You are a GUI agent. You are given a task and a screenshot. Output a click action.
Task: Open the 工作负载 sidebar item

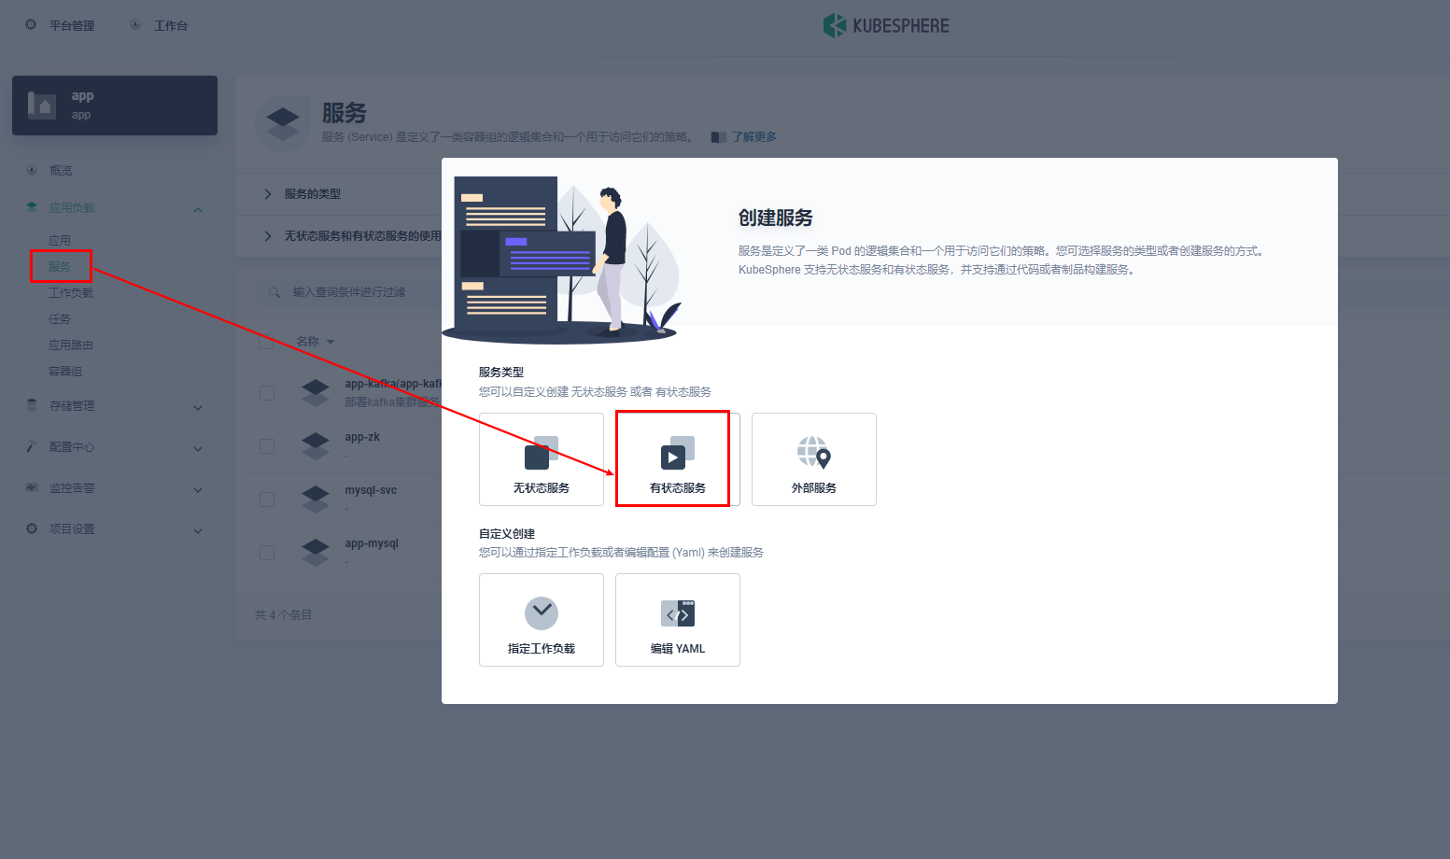[x=71, y=293]
